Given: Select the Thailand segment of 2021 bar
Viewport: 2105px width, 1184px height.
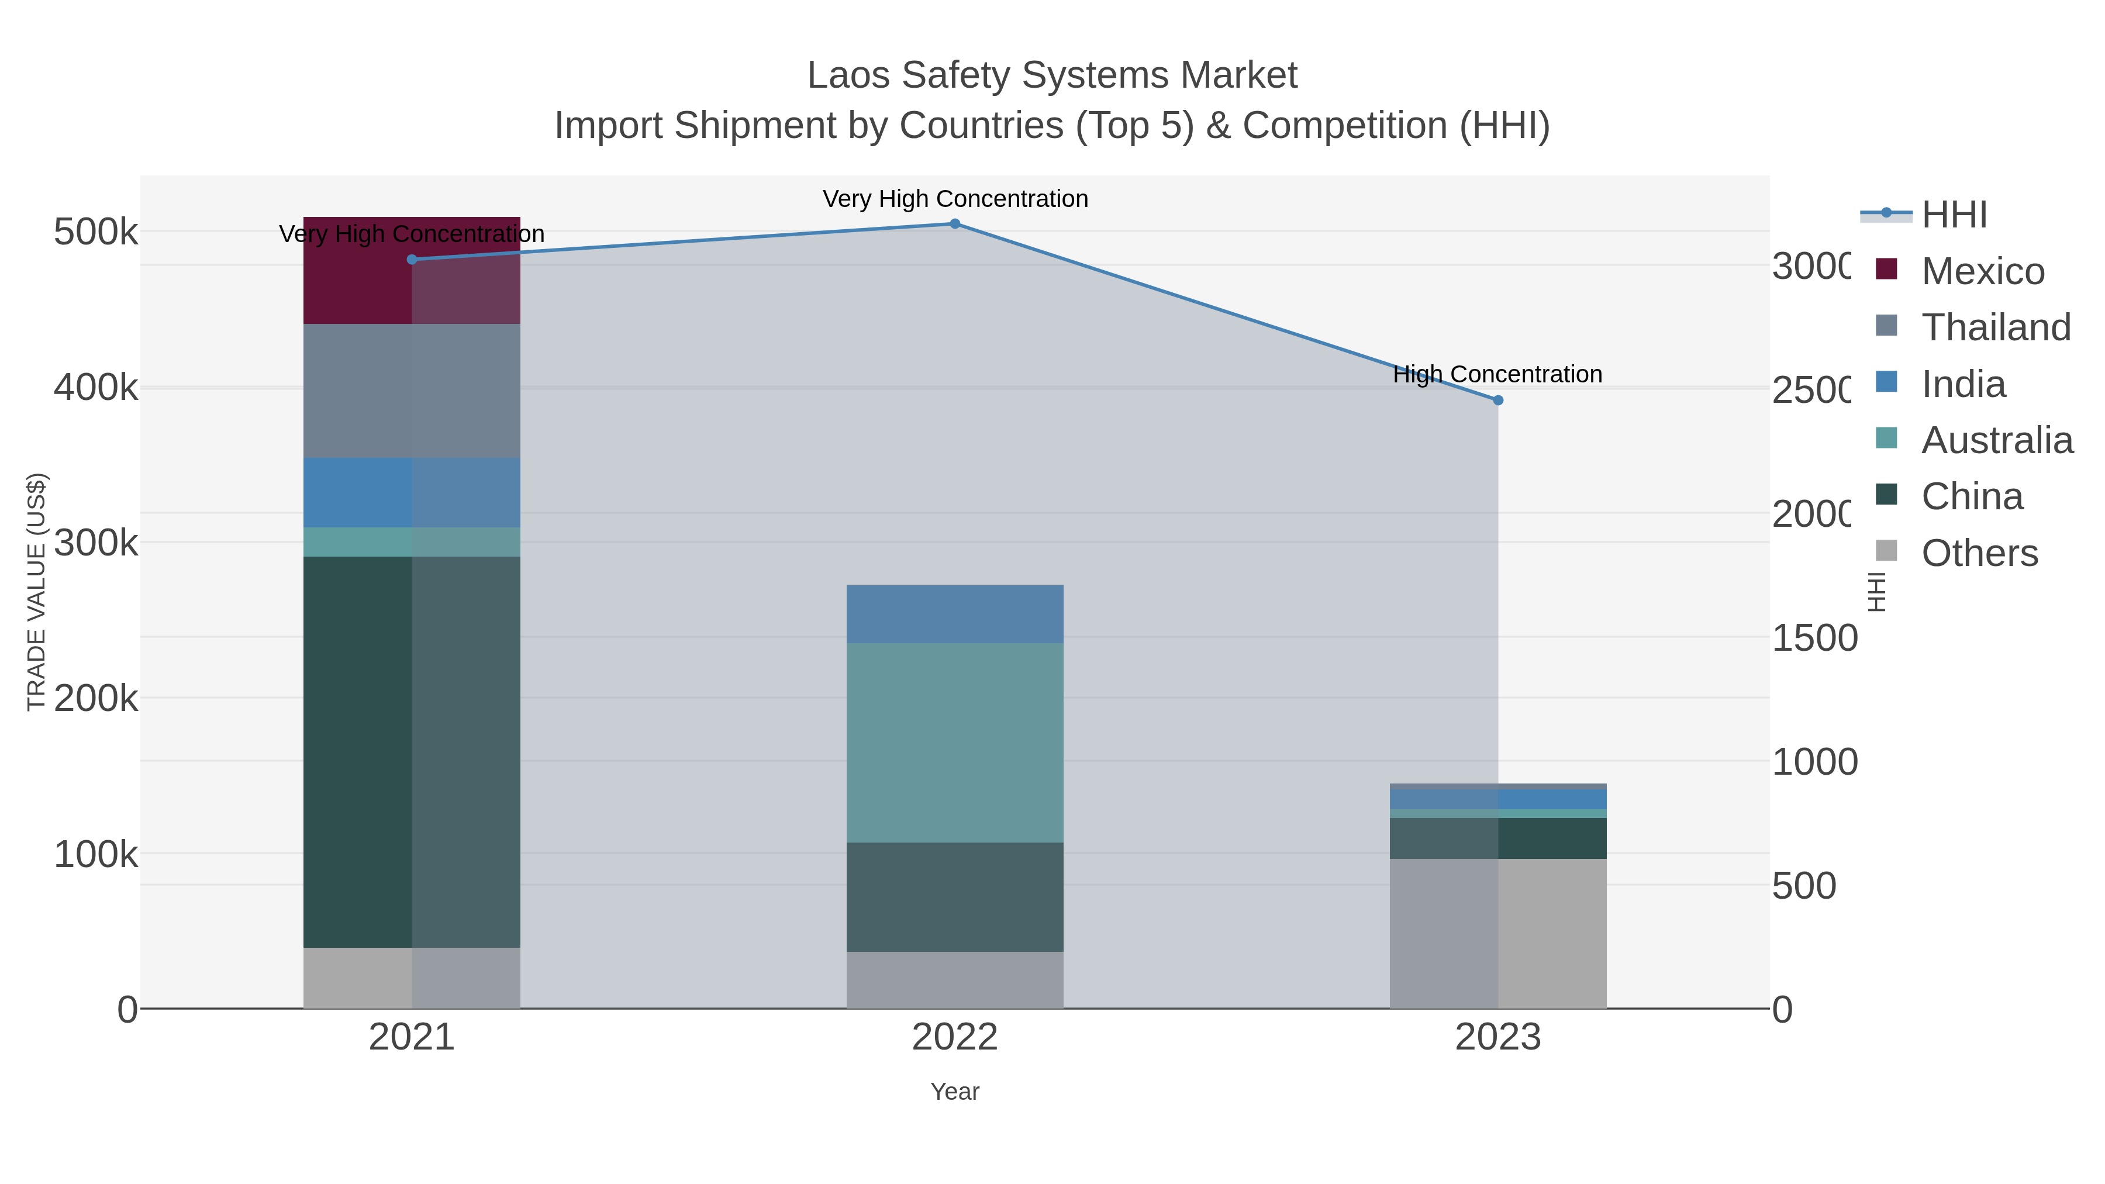Looking at the screenshot, I should 412,391.
